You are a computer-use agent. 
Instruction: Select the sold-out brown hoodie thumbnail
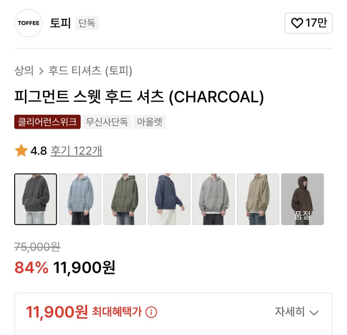tap(303, 199)
